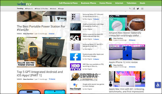Follow trending tag #iPhone 12 Pro Max
The image size is (162, 94).
tap(41, 9)
